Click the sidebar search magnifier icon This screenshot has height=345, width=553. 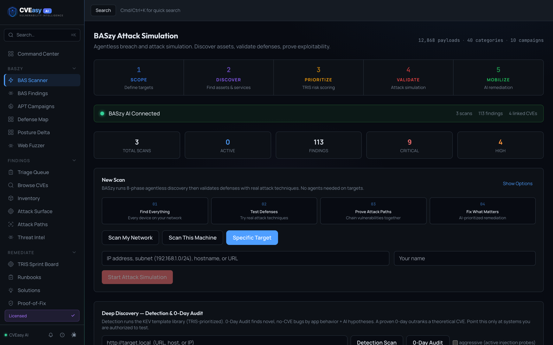(x=11, y=35)
